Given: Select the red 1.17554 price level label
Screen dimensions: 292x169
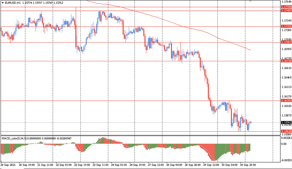Looking at the screenshot, I should pos(286,7).
